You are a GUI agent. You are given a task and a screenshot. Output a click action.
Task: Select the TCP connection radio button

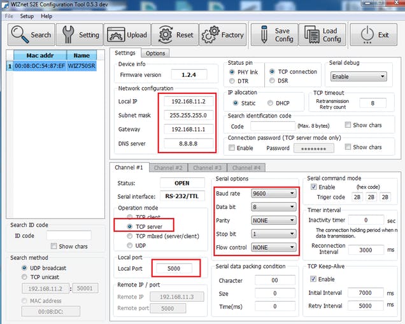[272, 72]
